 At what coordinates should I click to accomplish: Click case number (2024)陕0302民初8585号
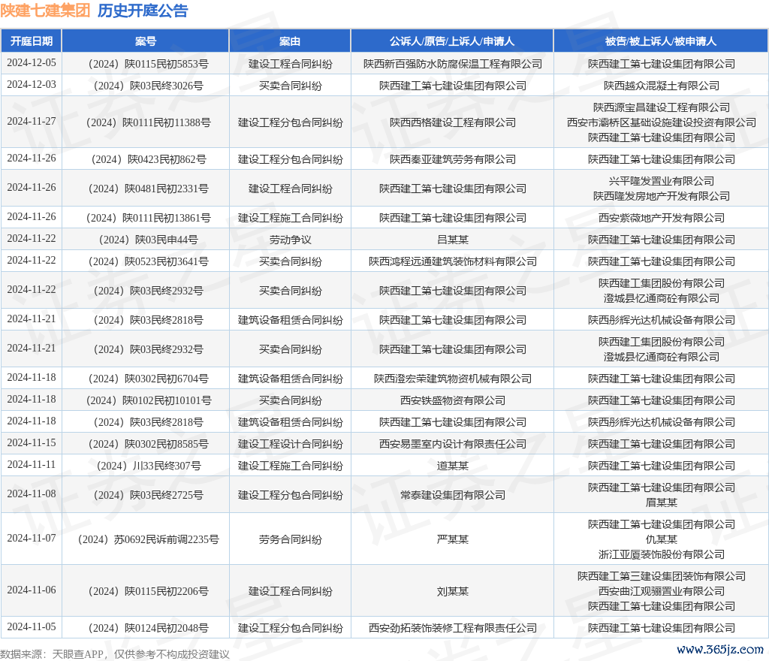pyautogui.click(x=148, y=444)
